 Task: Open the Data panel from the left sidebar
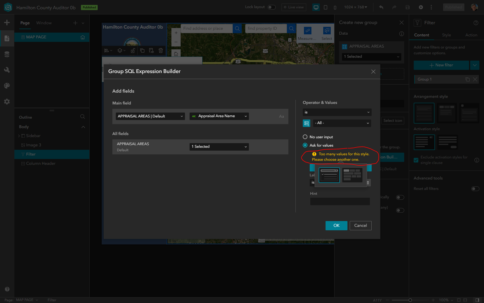7,54
